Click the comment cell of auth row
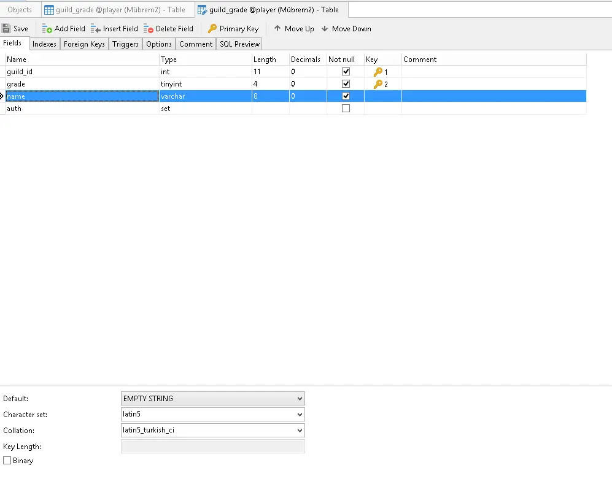 pyautogui.click(x=494, y=109)
